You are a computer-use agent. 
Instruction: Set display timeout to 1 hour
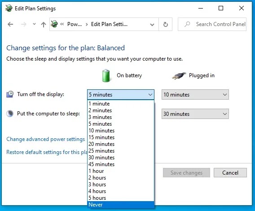(121, 171)
